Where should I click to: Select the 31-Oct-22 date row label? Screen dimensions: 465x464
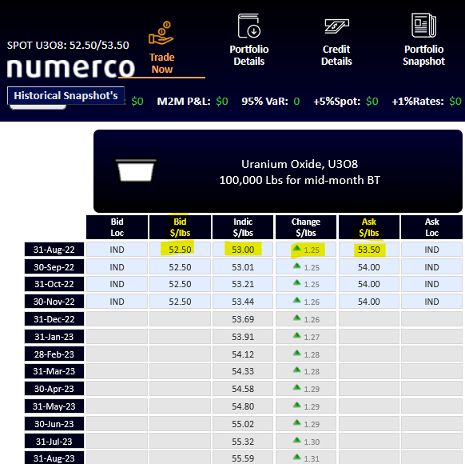[x=54, y=284]
